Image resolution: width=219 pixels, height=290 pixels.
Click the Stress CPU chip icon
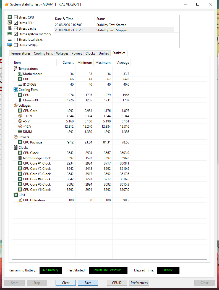click(x=10, y=17)
